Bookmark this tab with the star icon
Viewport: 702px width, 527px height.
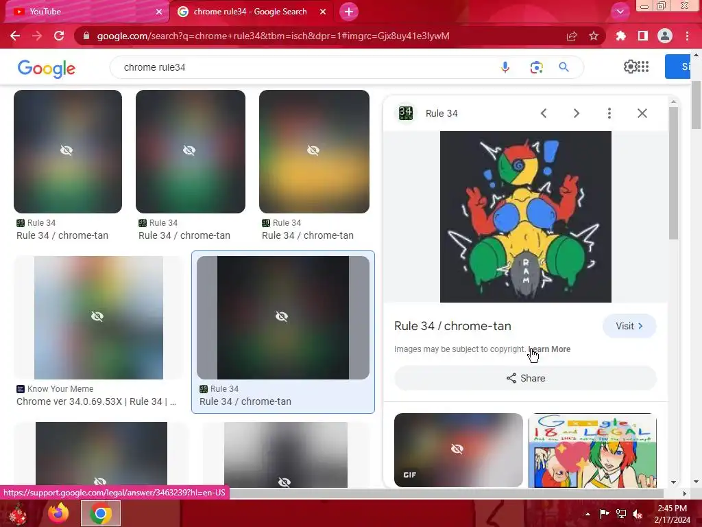tap(594, 36)
